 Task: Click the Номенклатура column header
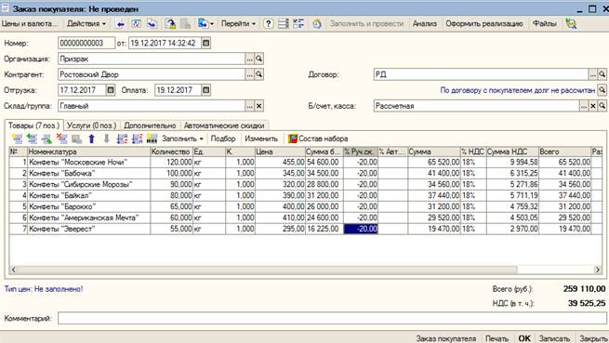point(88,152)
